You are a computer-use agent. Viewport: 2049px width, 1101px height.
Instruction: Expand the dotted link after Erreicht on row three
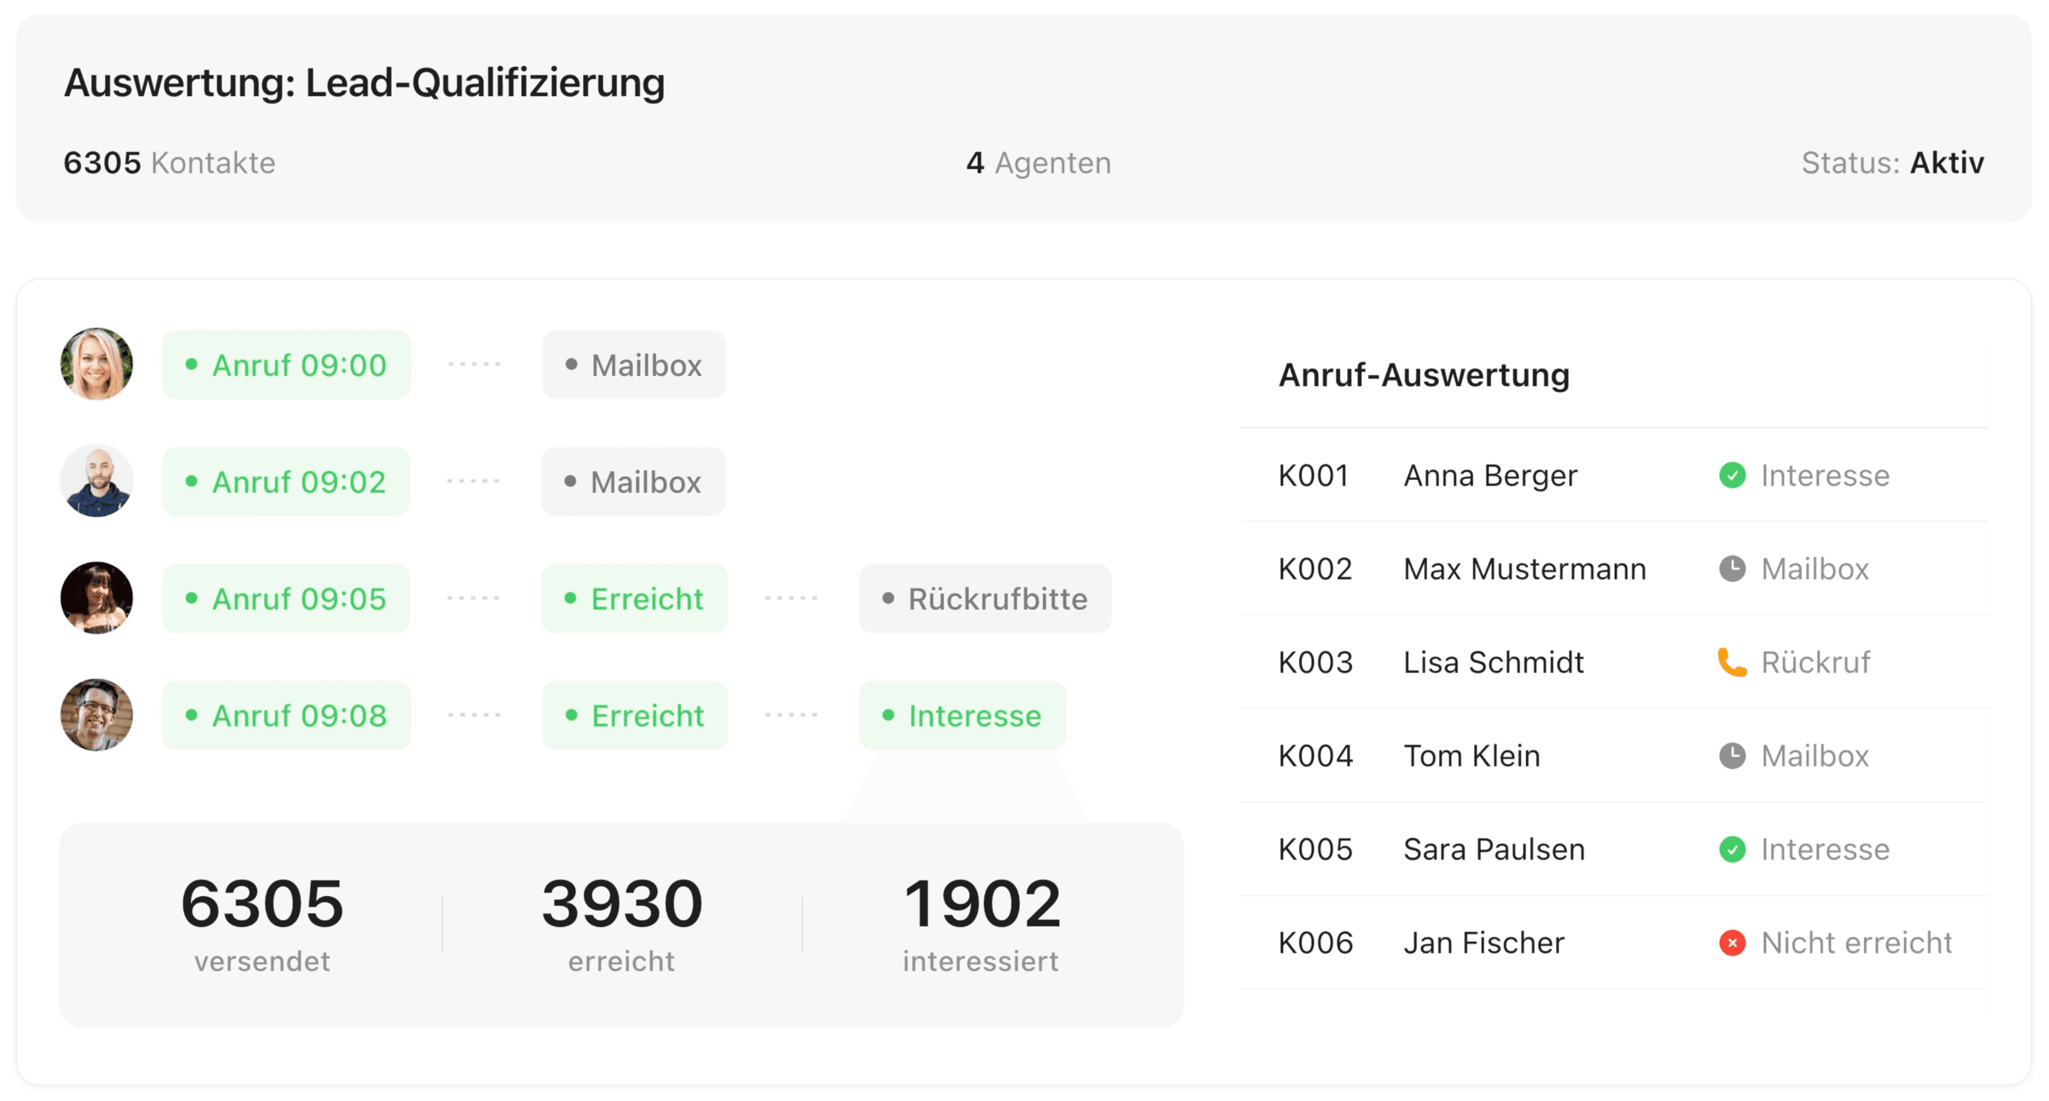point(792,598)
